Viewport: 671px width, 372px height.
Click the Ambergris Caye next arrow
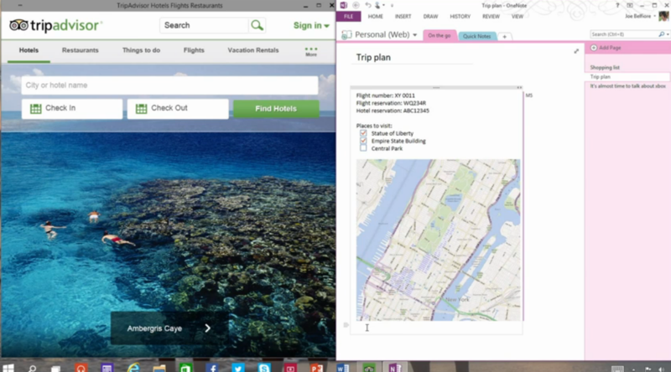[207, 328]
